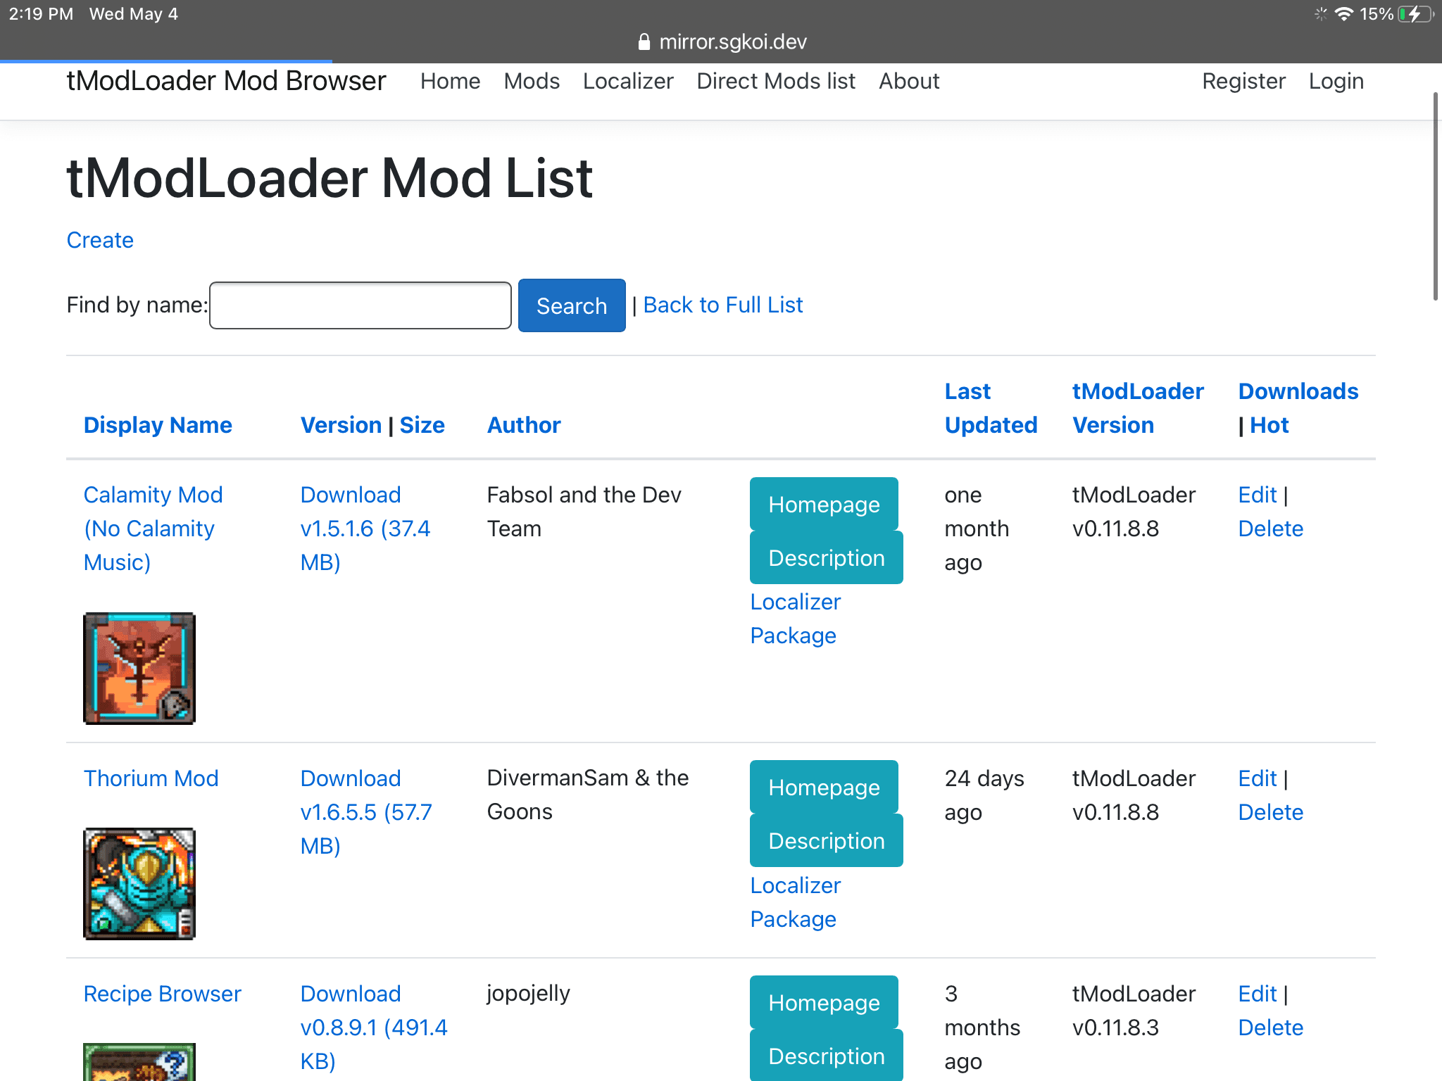Sort by Size column header
This screenshot has width=1442, height=1081.
(422, 425)
